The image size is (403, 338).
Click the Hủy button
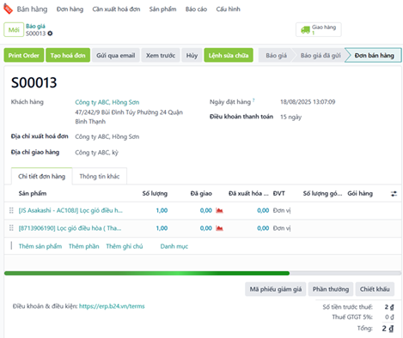click(x=192, y=55)
